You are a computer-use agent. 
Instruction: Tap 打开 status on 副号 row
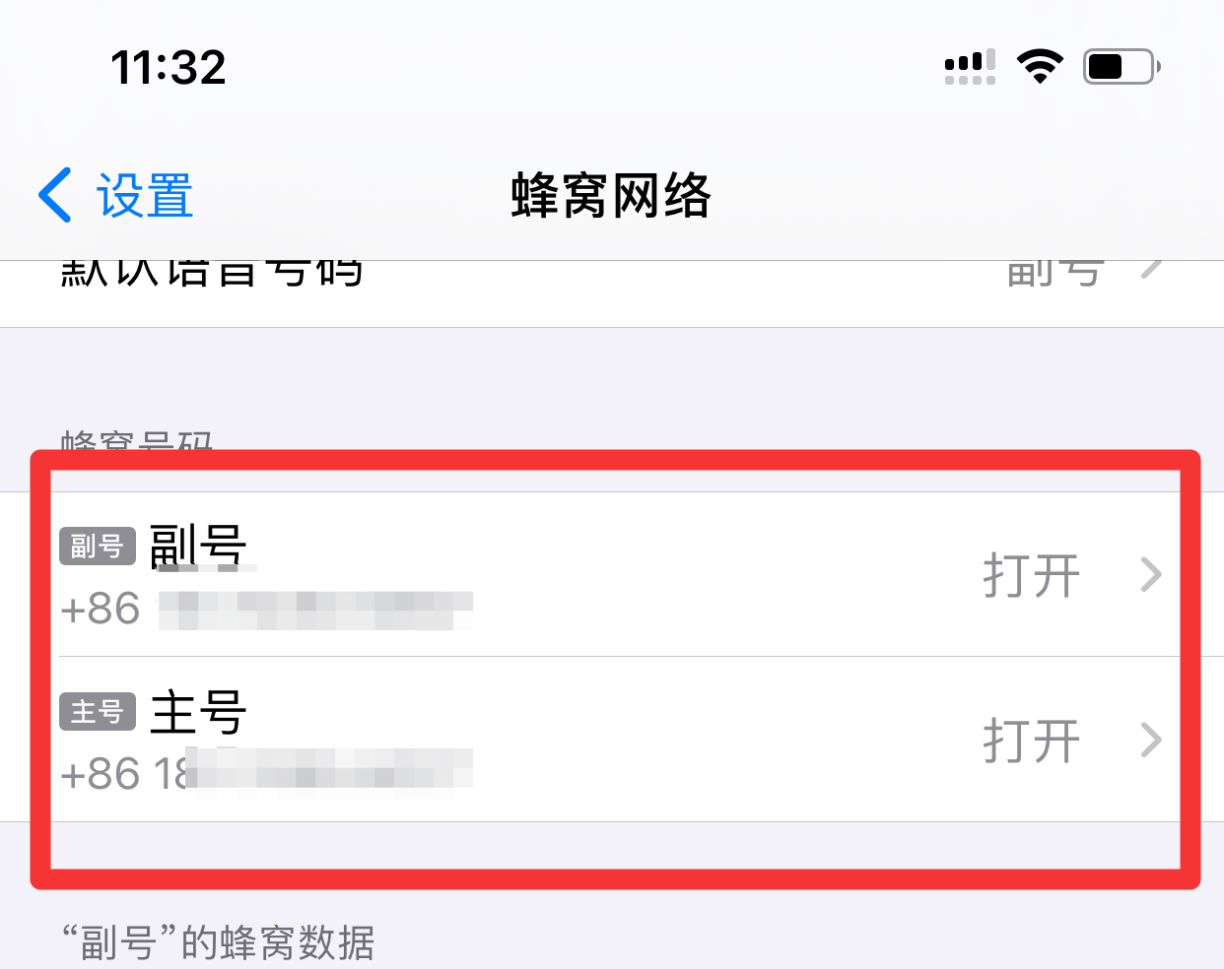point(1032,575)
